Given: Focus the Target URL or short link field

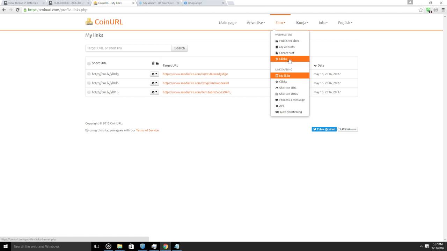Looking at the screenshot, I should click(129, 48).
